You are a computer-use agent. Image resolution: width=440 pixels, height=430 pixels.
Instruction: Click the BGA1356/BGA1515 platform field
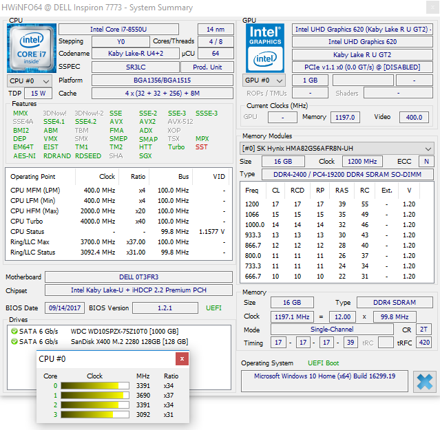coord(163,80)
